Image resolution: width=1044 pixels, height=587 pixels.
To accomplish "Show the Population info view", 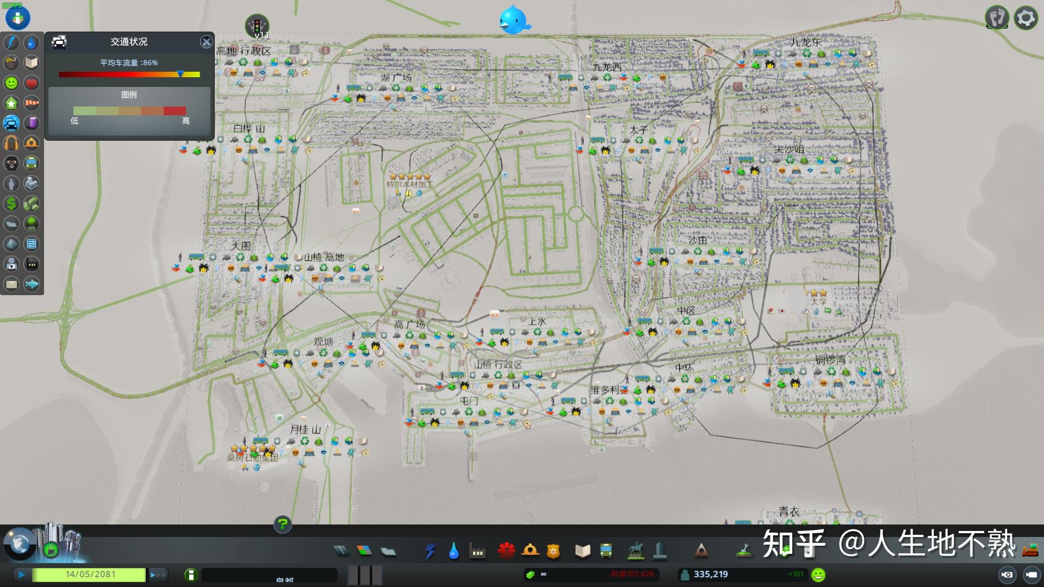I will point(11,183).
